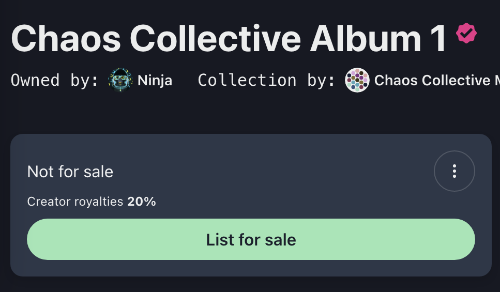Click the cut-off letter after creator name

pos(495,81)
